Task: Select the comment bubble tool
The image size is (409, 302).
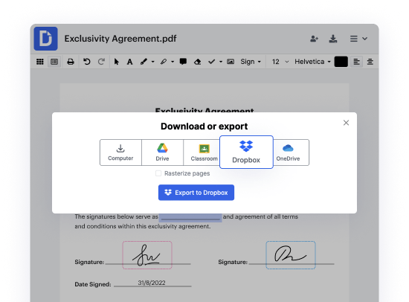Action: click(x=183, y=62)
